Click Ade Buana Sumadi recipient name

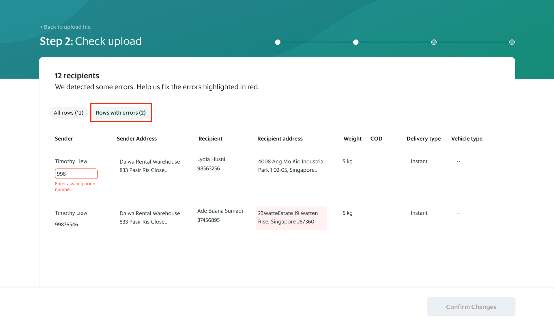point(220,211)
